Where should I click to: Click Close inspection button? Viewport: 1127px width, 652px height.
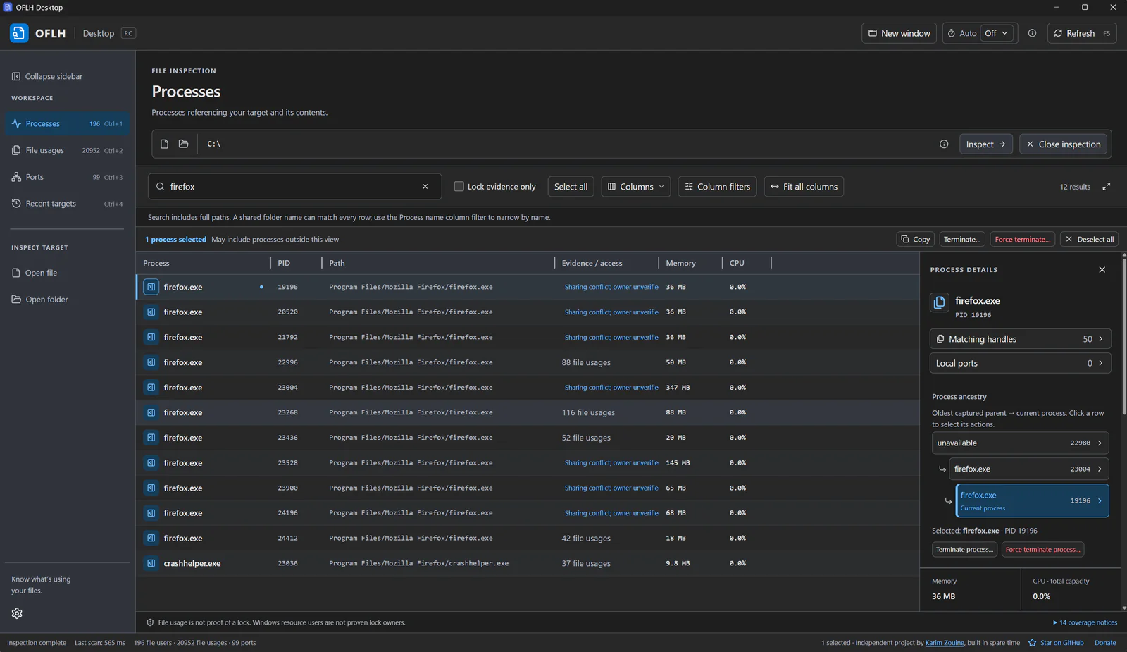tap(1063, 144)
